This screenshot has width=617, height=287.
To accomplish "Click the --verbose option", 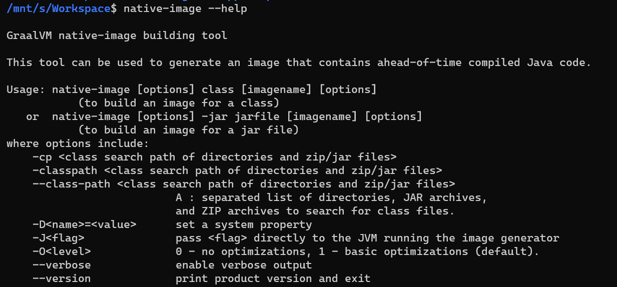I will pyautogui.click(x=62, y=265).
